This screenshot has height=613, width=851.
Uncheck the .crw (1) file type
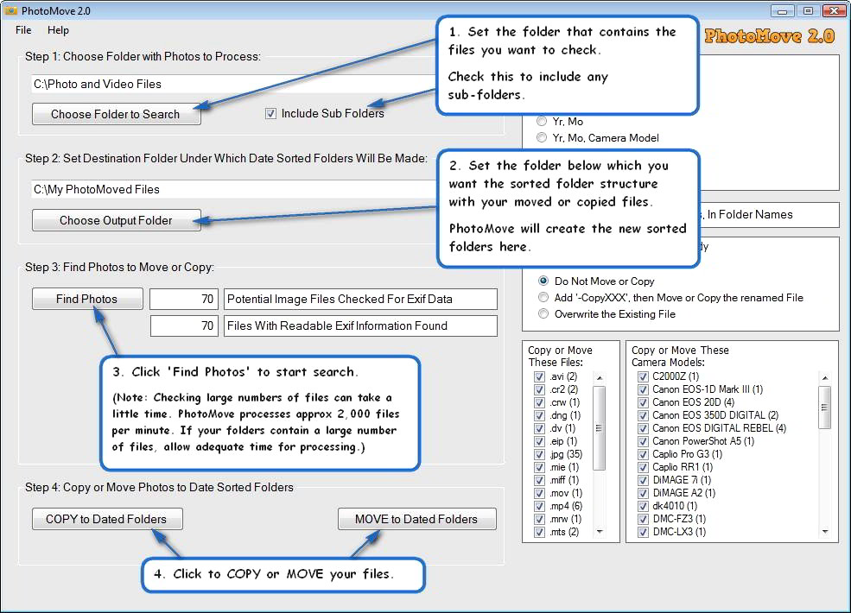(x=539, y=402)
